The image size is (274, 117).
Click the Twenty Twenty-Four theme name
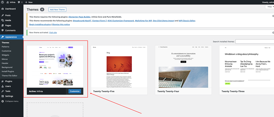click(168, 91)
